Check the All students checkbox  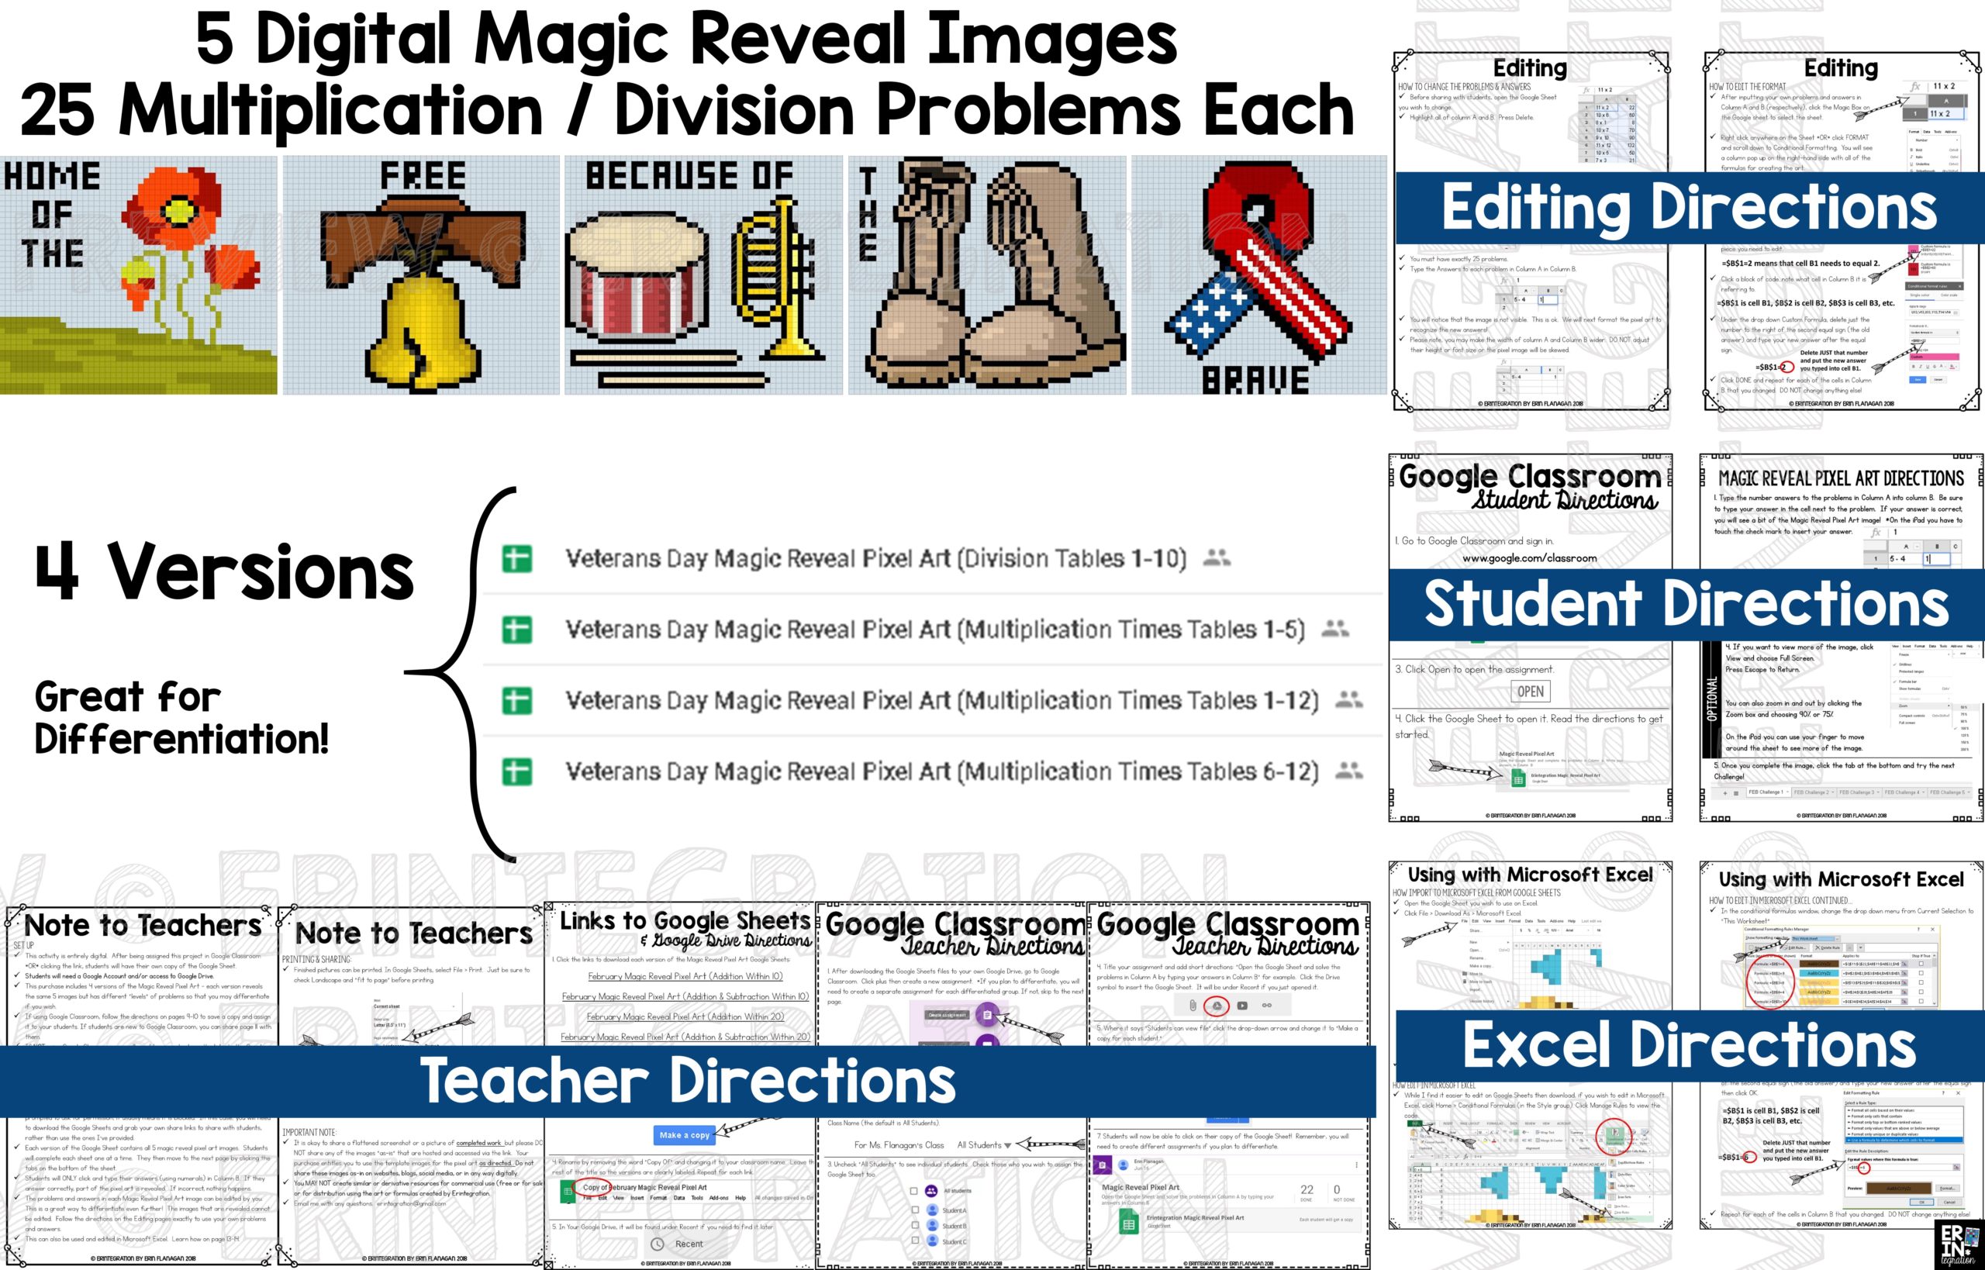tap(914, 1192)
